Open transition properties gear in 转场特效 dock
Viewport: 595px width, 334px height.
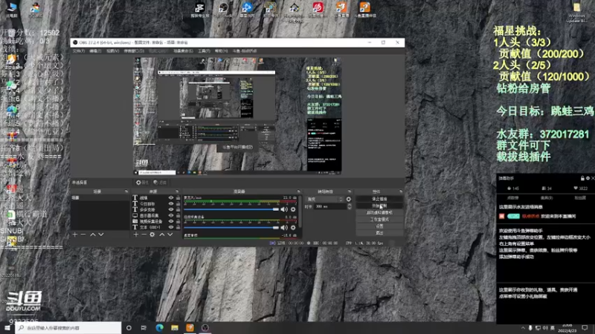click(348, 199)
